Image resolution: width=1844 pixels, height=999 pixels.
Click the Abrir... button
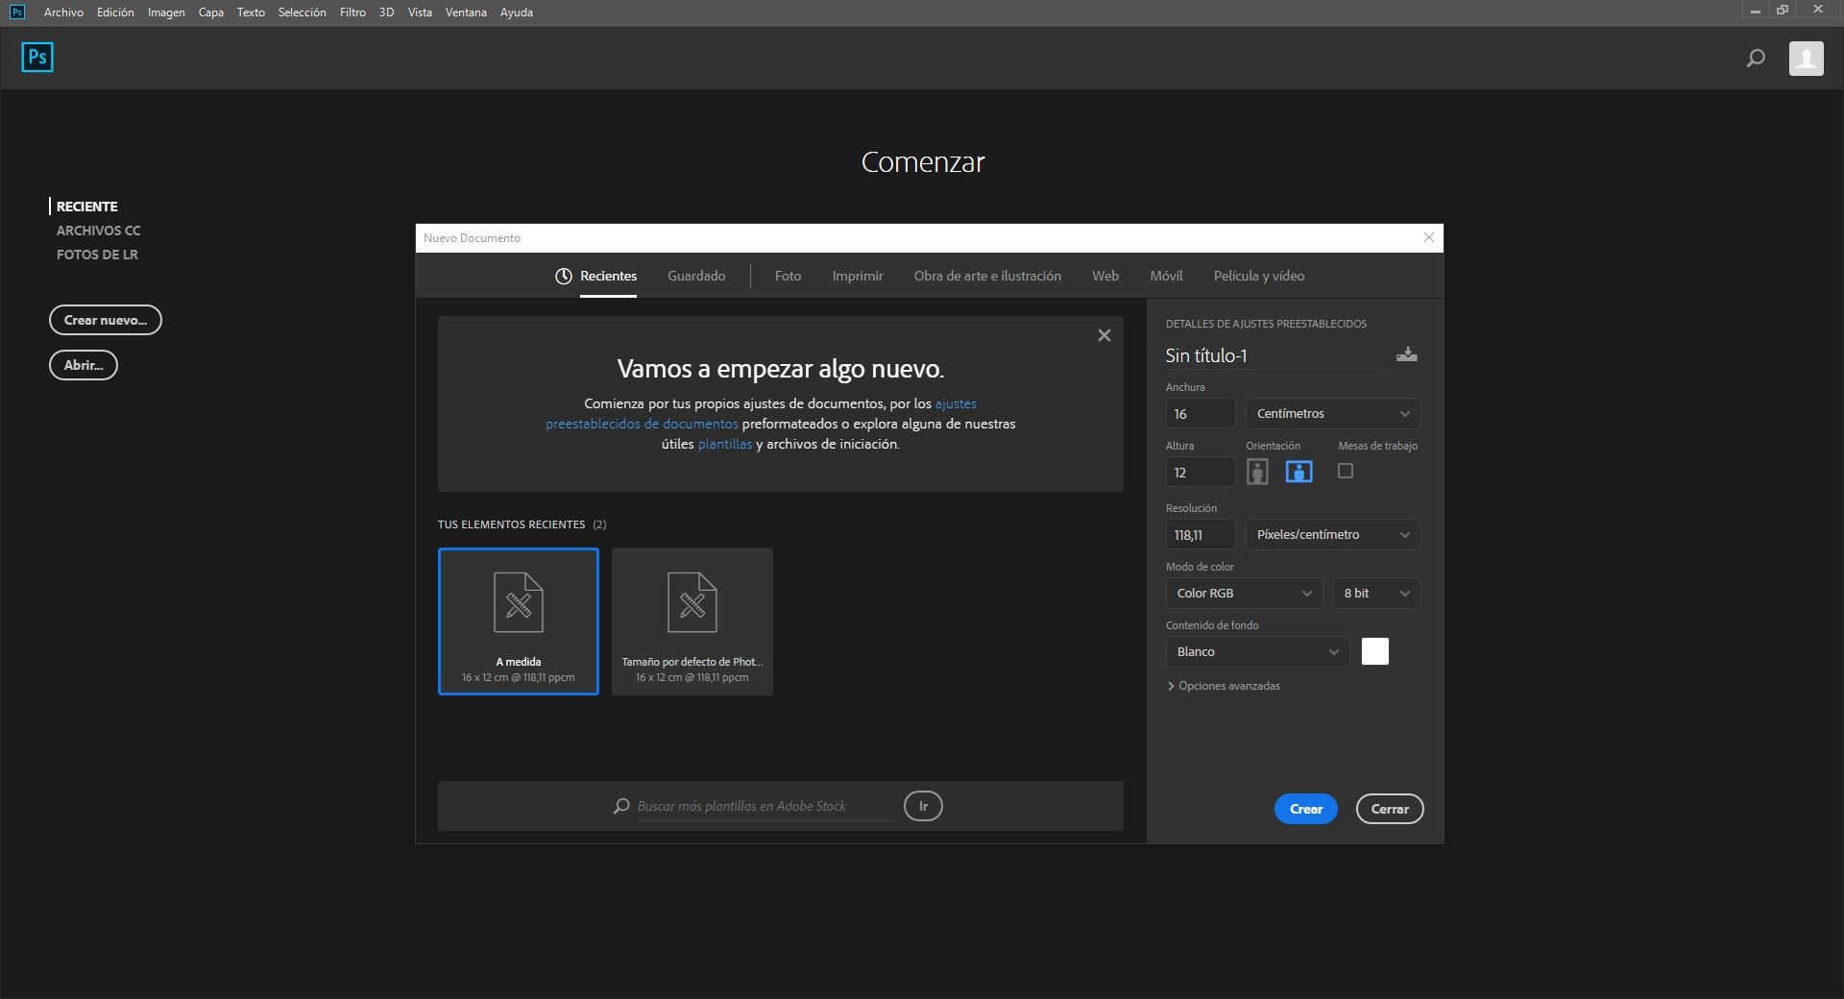[x=84, y=365]
